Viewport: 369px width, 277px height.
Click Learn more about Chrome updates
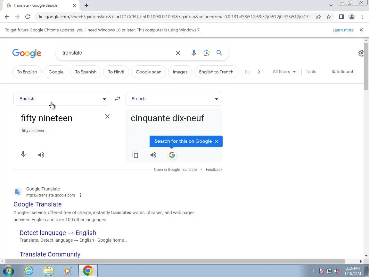click(x=343, y=30)
